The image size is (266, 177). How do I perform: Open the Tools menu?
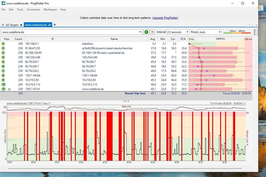click(x=20, y=10)
